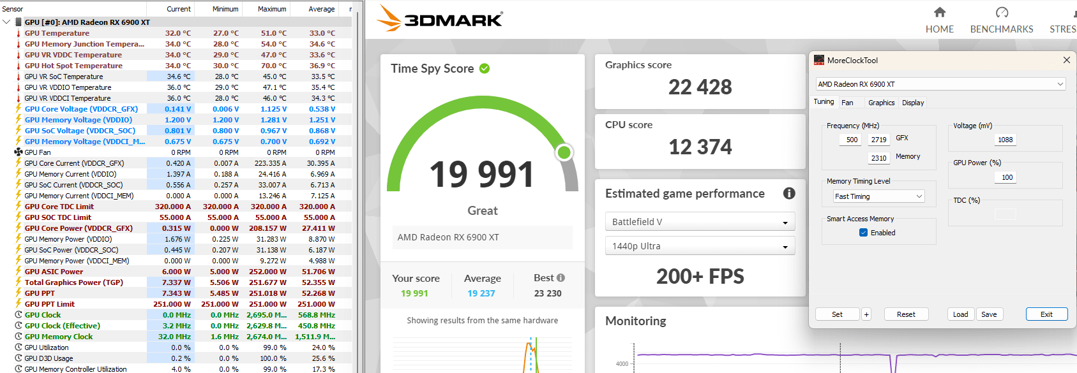Click the lightning icon beside GPU PPT Limit
The width and height of the screenshot is (1077, 373).
[x=19, y=304]
